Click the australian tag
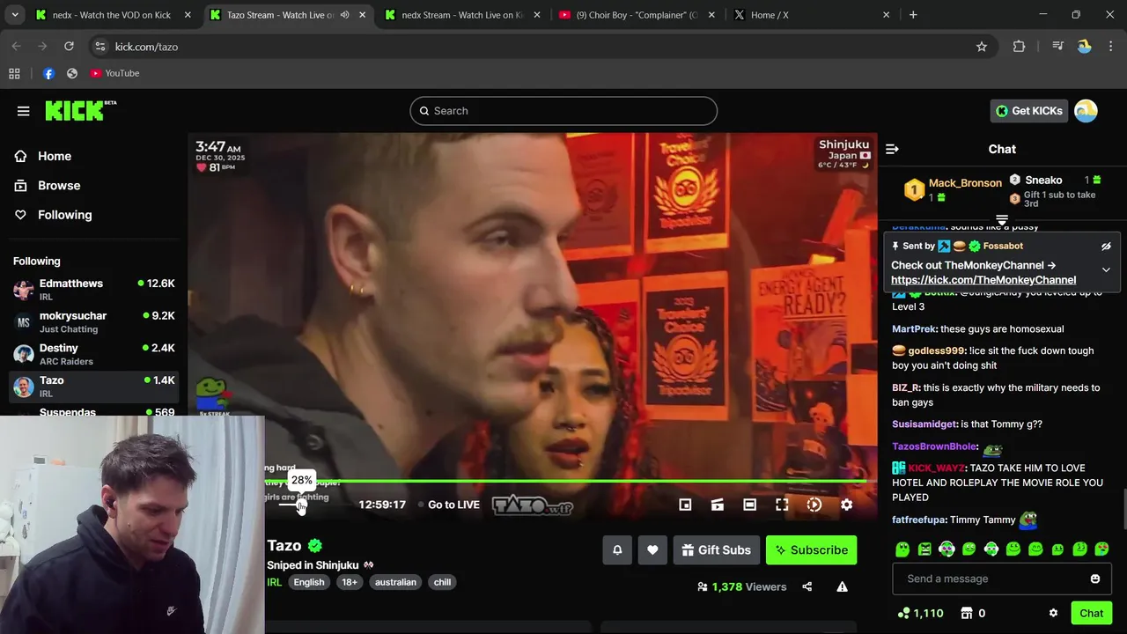The width and height of the screenshot is (1127, 634). point(395,582)
